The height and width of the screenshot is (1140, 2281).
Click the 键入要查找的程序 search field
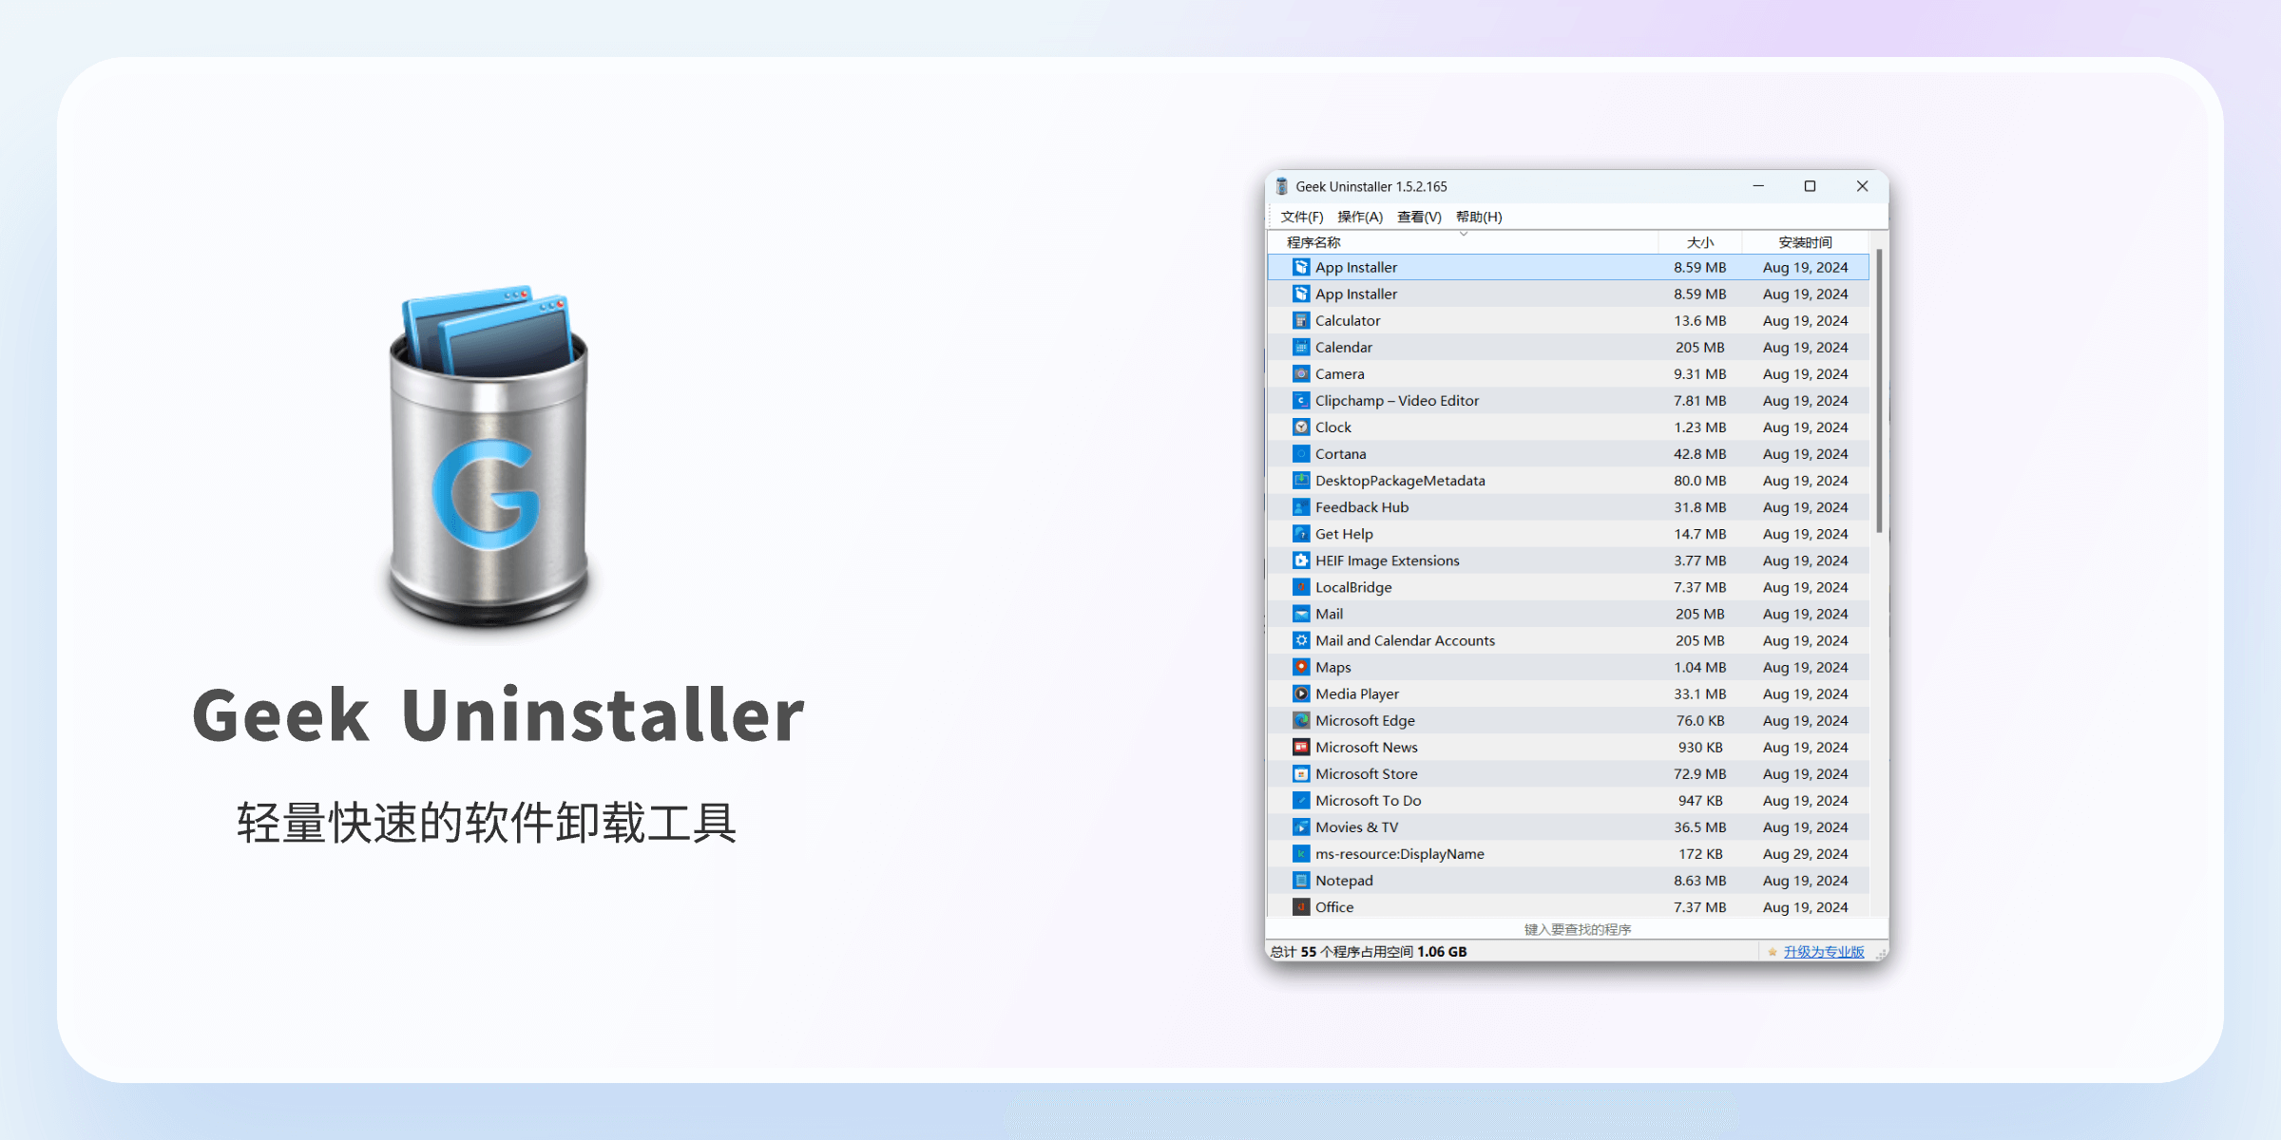click(x=1577, y=929)
